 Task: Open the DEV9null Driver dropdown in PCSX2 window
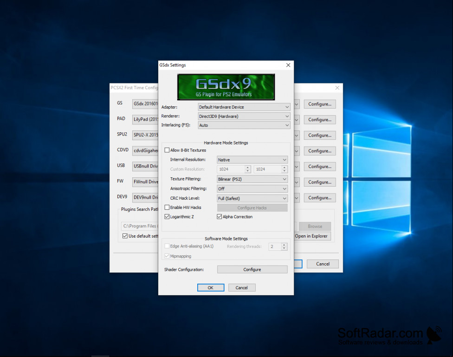coord(297,198)
